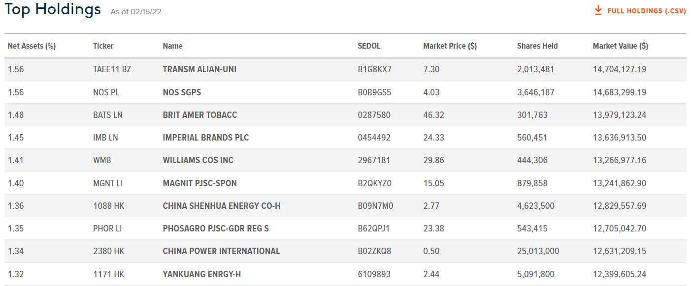Click the Top Holdings page title

click(53, 9)
